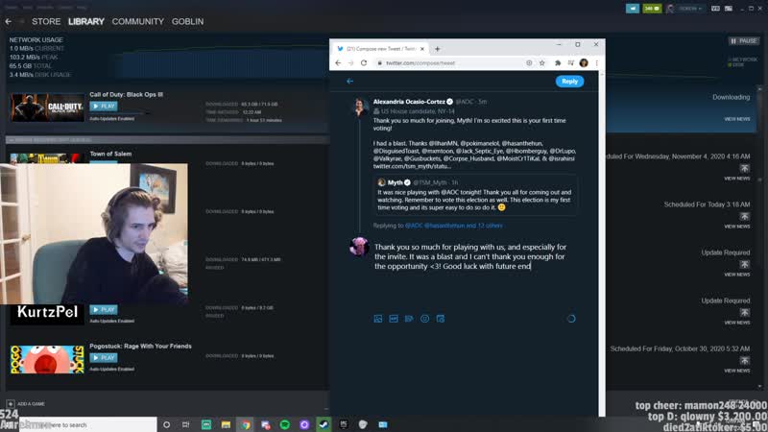Launch Steam VR mode icon

(x=715, y=9)
